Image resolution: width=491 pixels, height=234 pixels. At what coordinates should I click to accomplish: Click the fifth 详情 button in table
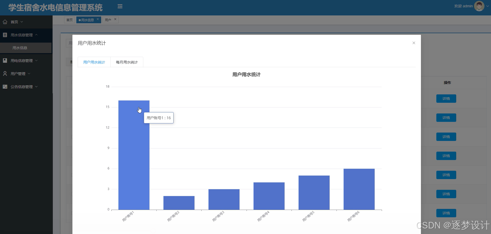446,175
